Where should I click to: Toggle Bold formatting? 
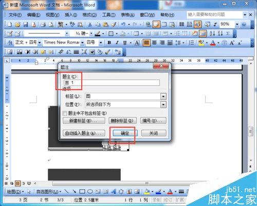click(x=109, y=43)
